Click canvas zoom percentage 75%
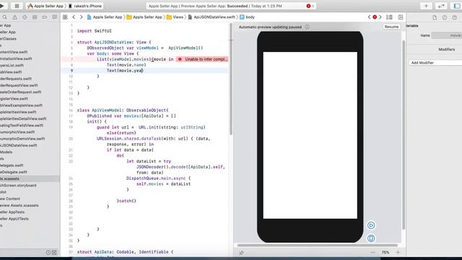The height and width of the screenshot is (260, 462). tap(385, 252)
